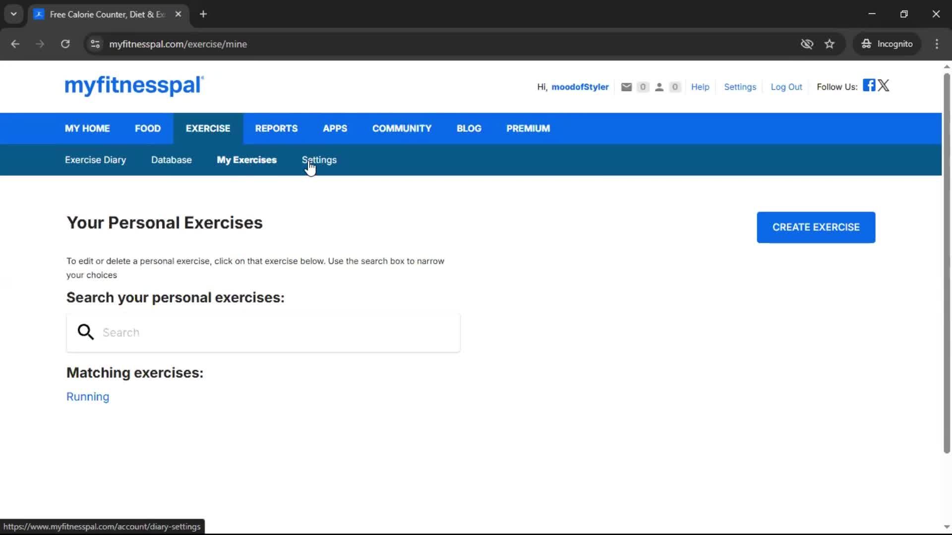Open Database submenu link
Image resolution: width=952 pixels, height=535 pixels.
(x=172, y=160)
